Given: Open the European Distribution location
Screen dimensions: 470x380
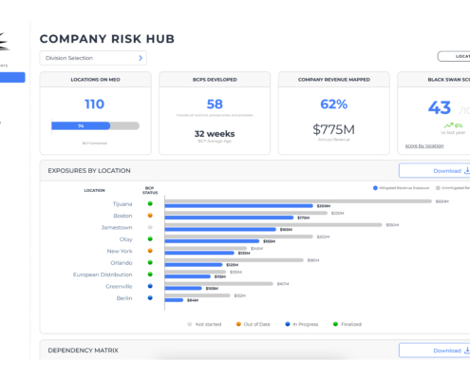Looking at the screenshot, I should click(103, 275).
